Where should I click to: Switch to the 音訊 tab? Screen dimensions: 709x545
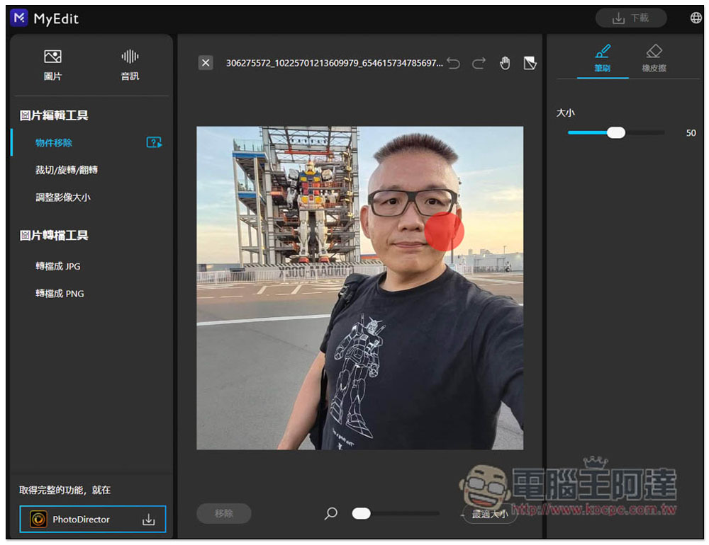point(130,64)
